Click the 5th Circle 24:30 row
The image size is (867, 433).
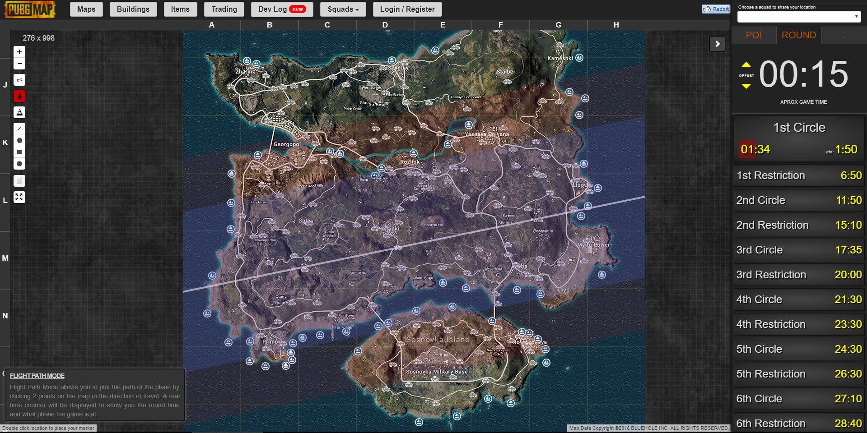point(799,349)
